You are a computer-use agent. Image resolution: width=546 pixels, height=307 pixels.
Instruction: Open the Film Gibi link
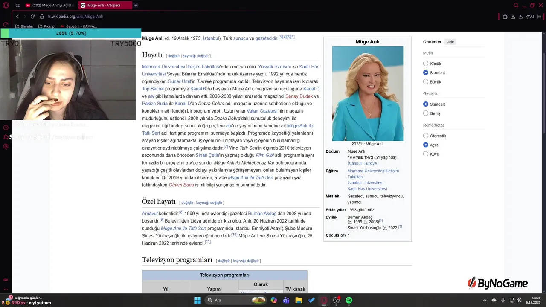[x=265, y=155]
